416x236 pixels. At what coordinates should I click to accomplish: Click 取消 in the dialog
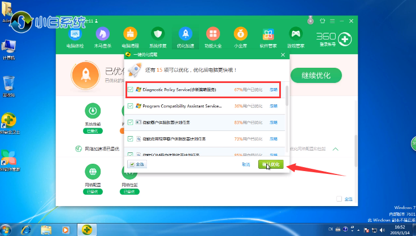coord(246,164)
